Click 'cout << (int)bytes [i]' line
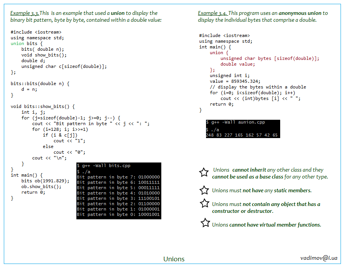The width and height of the screenshot is (344, 267). click(261, 98)
